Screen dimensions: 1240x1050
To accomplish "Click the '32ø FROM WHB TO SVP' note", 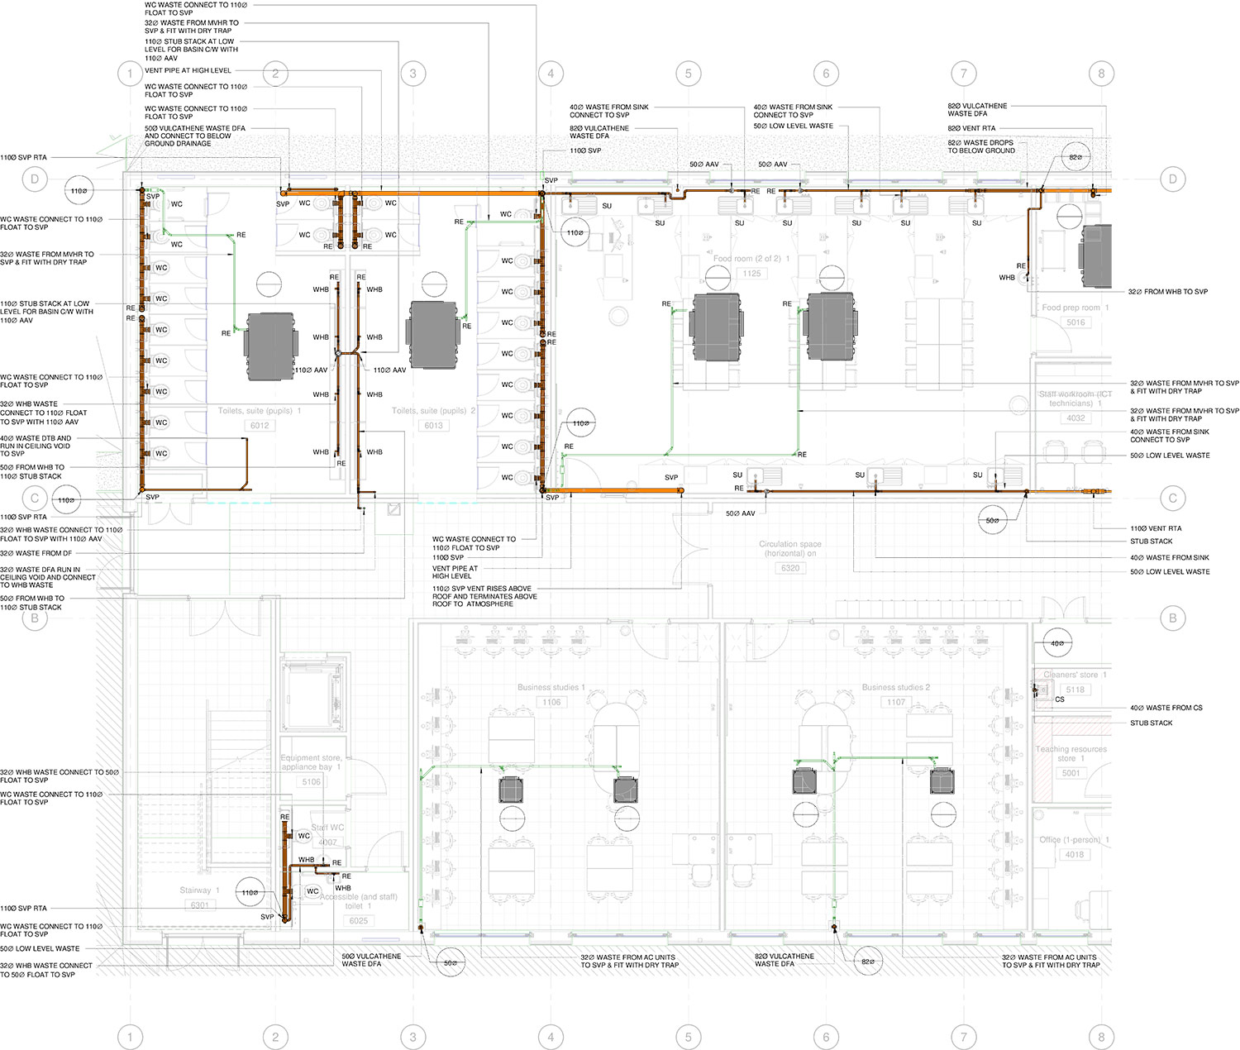I will coord(1167,292).
